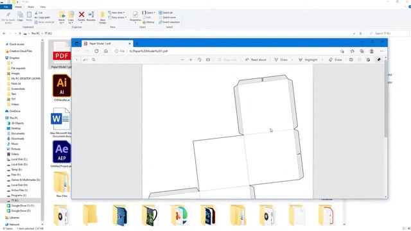The width and height of the screenshot is (411, 231).
Task: Select the Adobe Illustrator AI file
Action: [62, 88]
